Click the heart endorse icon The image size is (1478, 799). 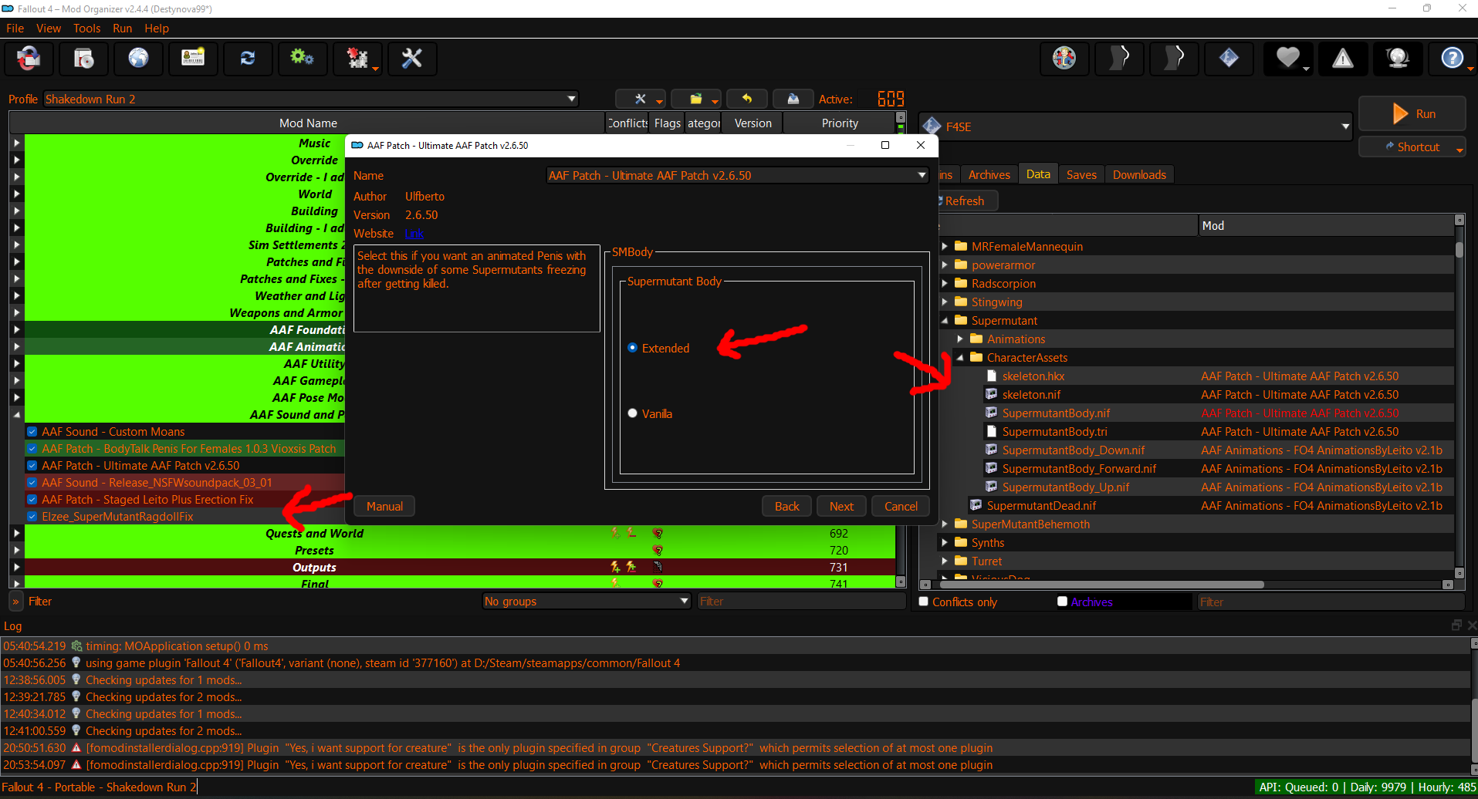1287,59
